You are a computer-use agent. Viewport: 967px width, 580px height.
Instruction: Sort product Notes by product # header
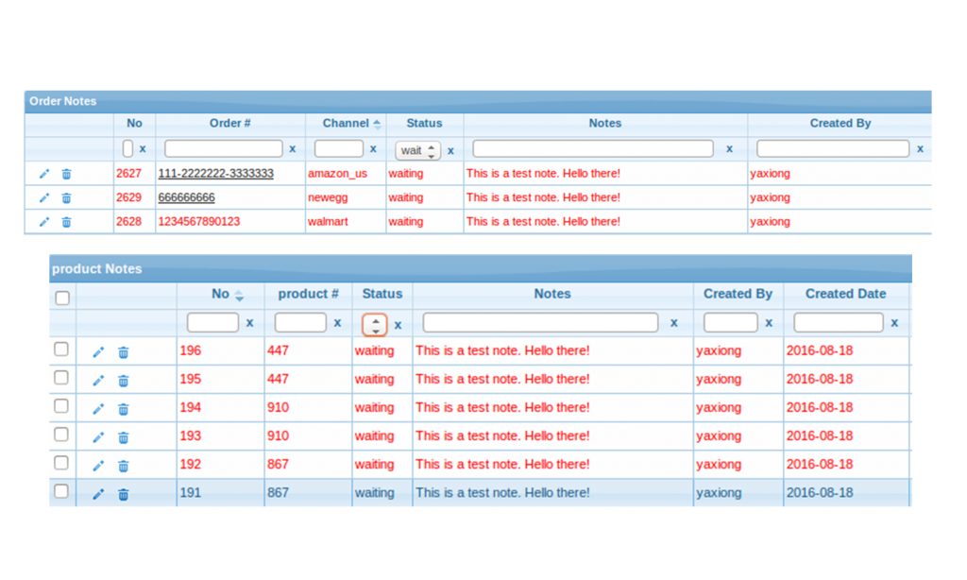point(309,295)
